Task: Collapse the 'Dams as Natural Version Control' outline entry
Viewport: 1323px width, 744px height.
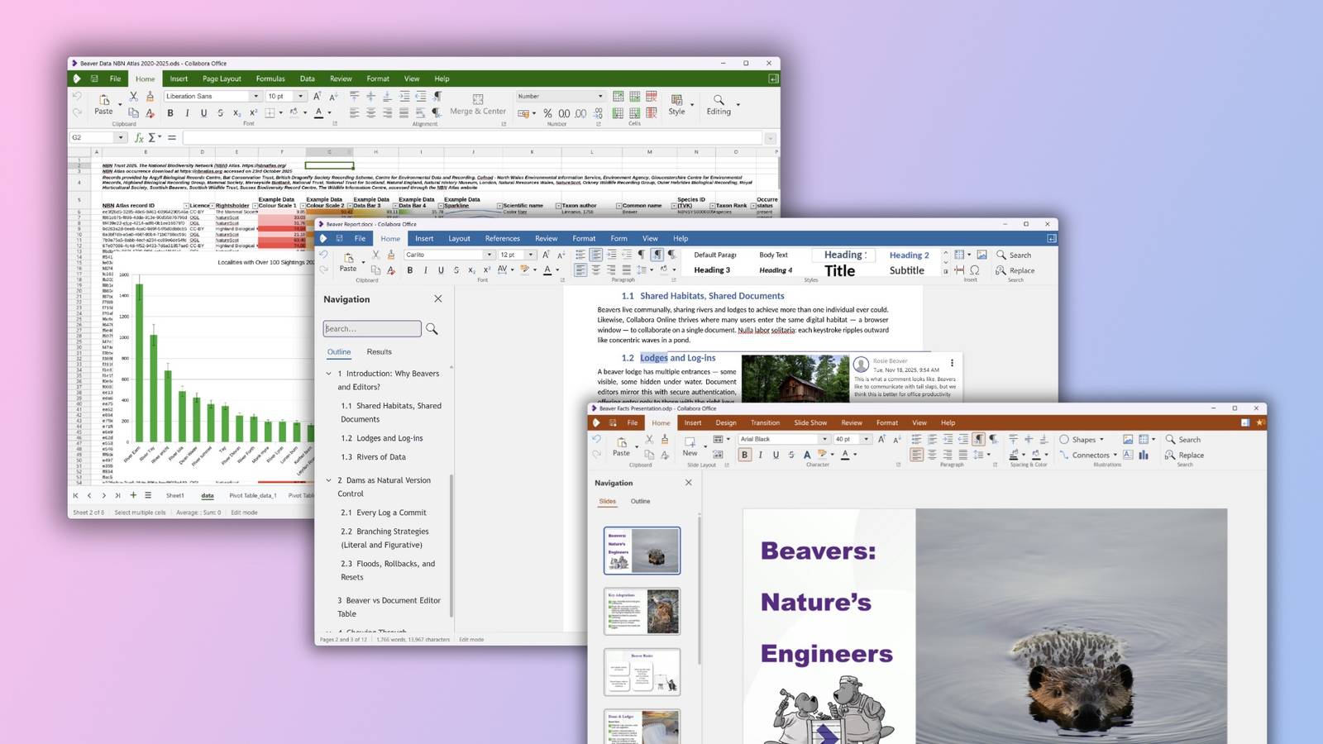Action: tap(330, 480)
